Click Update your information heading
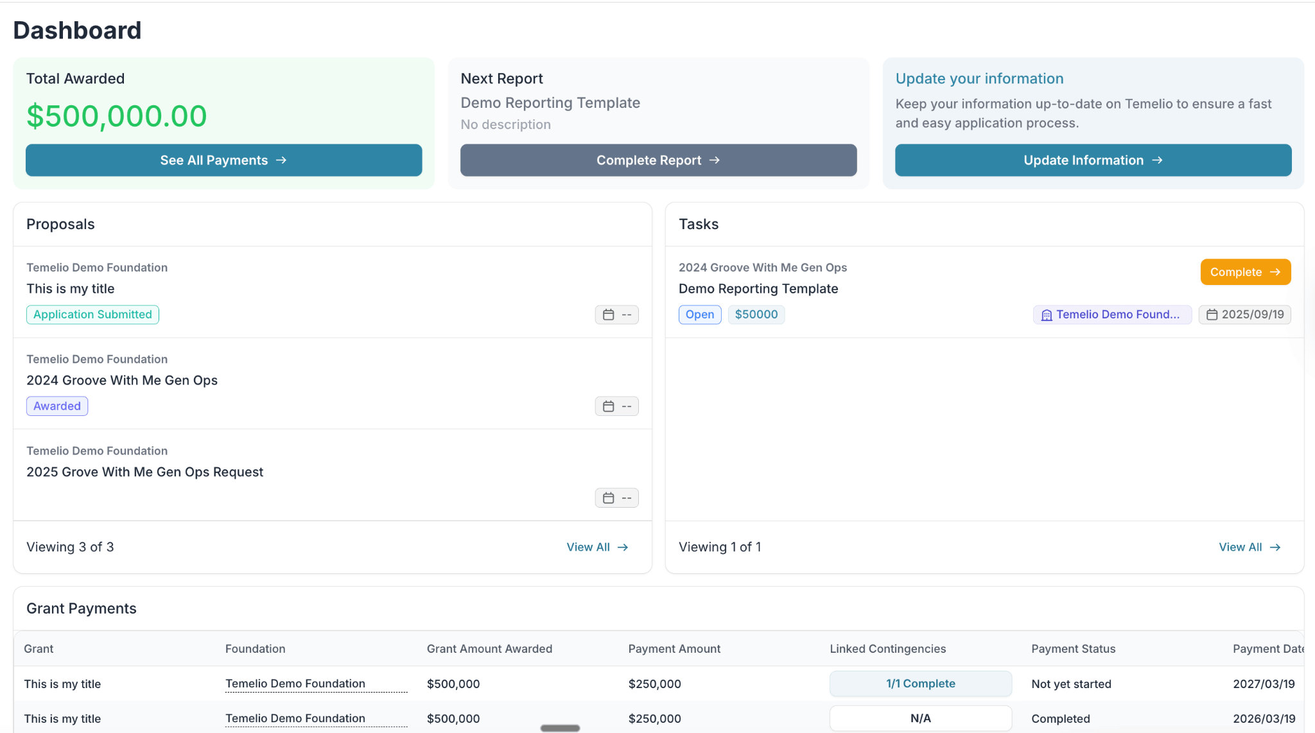Image resolution: width=1315 pixels, height=733 pixels. click(979, 79)
